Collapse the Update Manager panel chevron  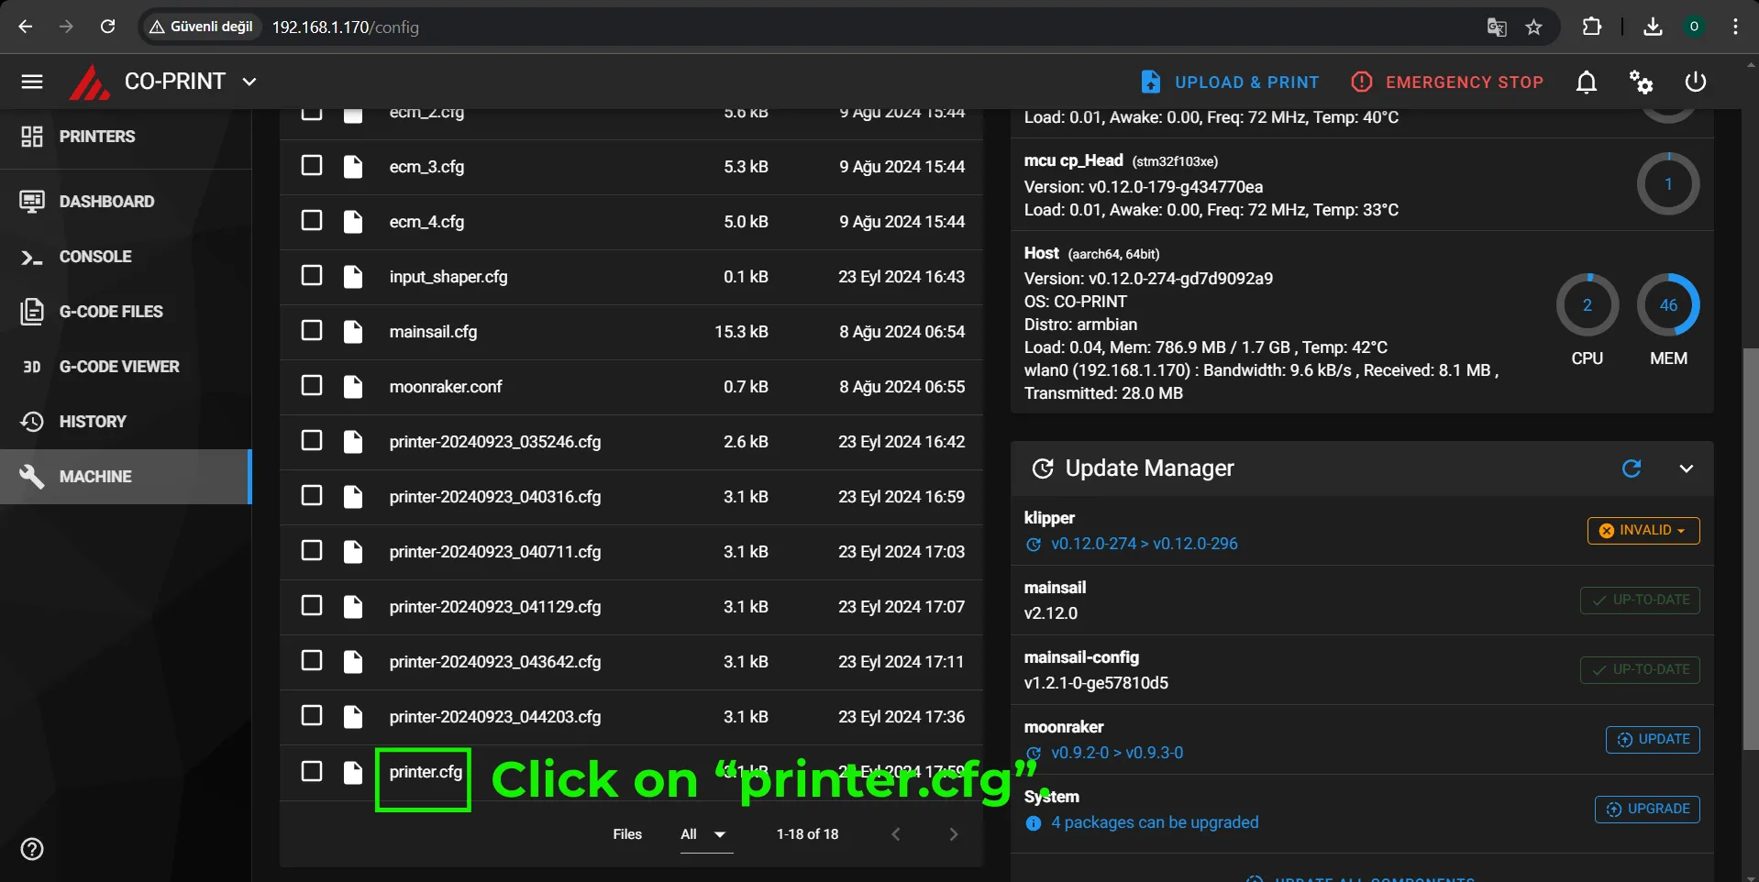(1686, 469)
